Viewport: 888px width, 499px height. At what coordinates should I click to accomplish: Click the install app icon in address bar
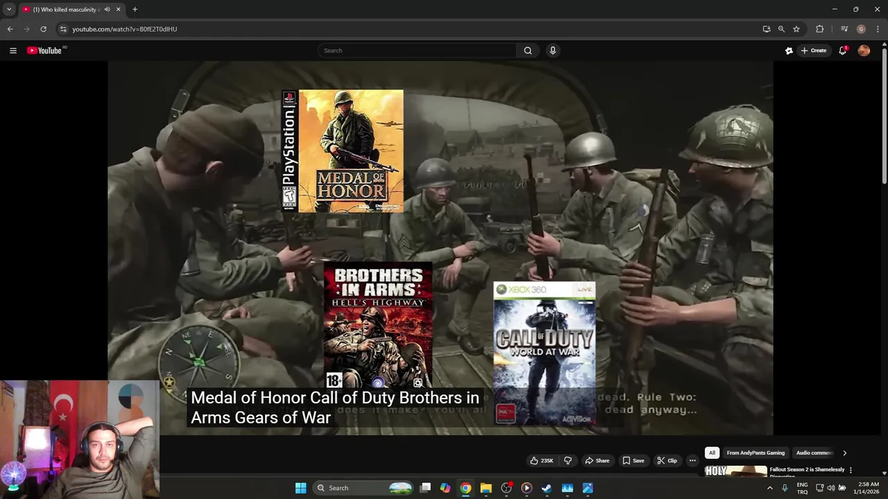pyautogui.click(x=767, y=29)
